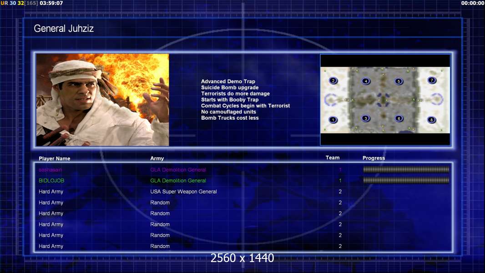Screen dimensions: 485x273
Task: Click the "Bomb Trucks cost less" line
Action: [x=230, y=118]
